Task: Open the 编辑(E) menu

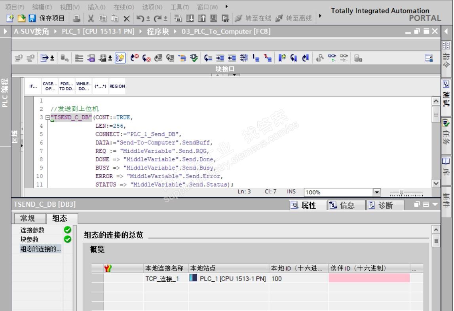Action: point(42,7)
